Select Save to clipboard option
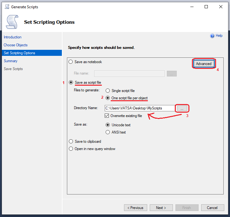 pos(71,141)
